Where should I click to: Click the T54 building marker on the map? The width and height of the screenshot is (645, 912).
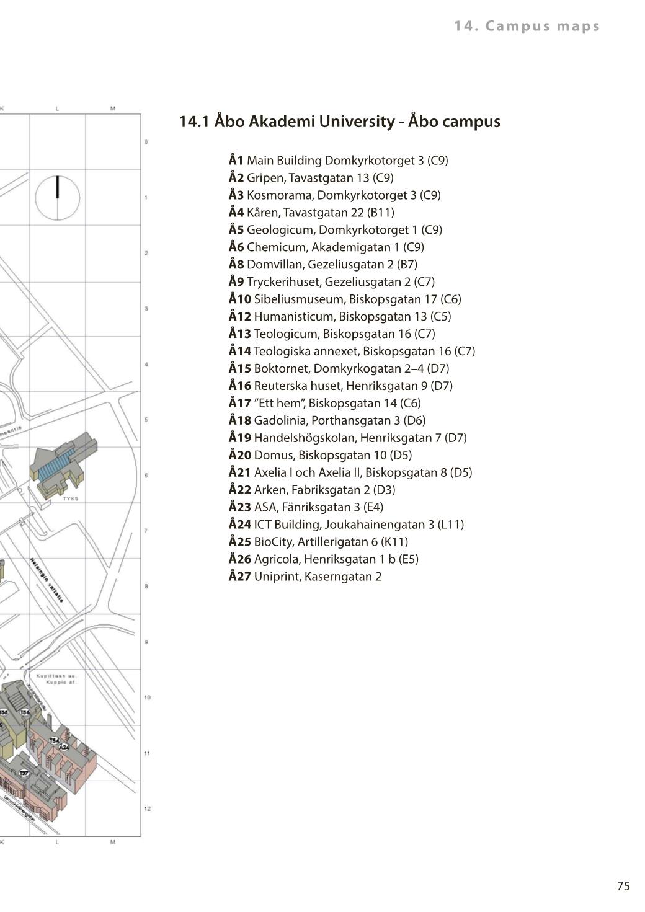coord(55,740)
